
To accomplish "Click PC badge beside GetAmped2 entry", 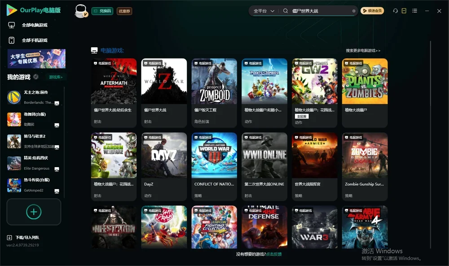I will tap(57, 191).
